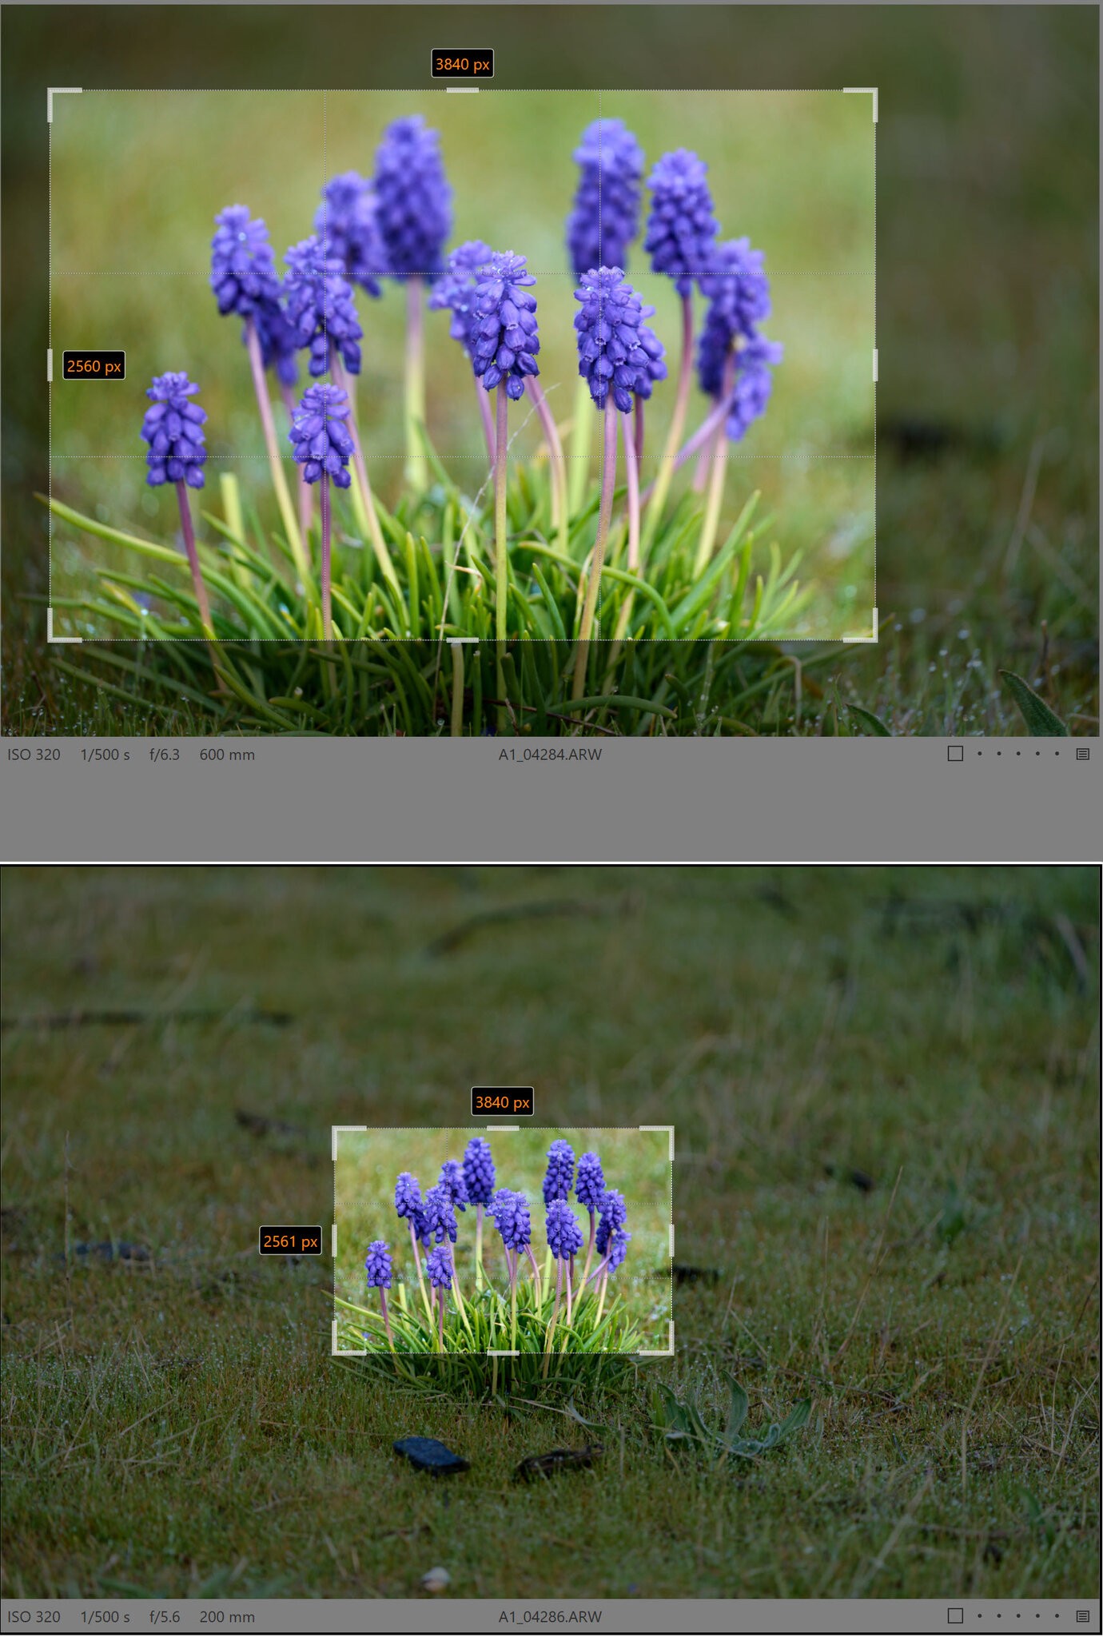Click the A1_04286.ARW filename label
The height and width of the screenshot is (1637, 1103).
[x=550, y=1616]
